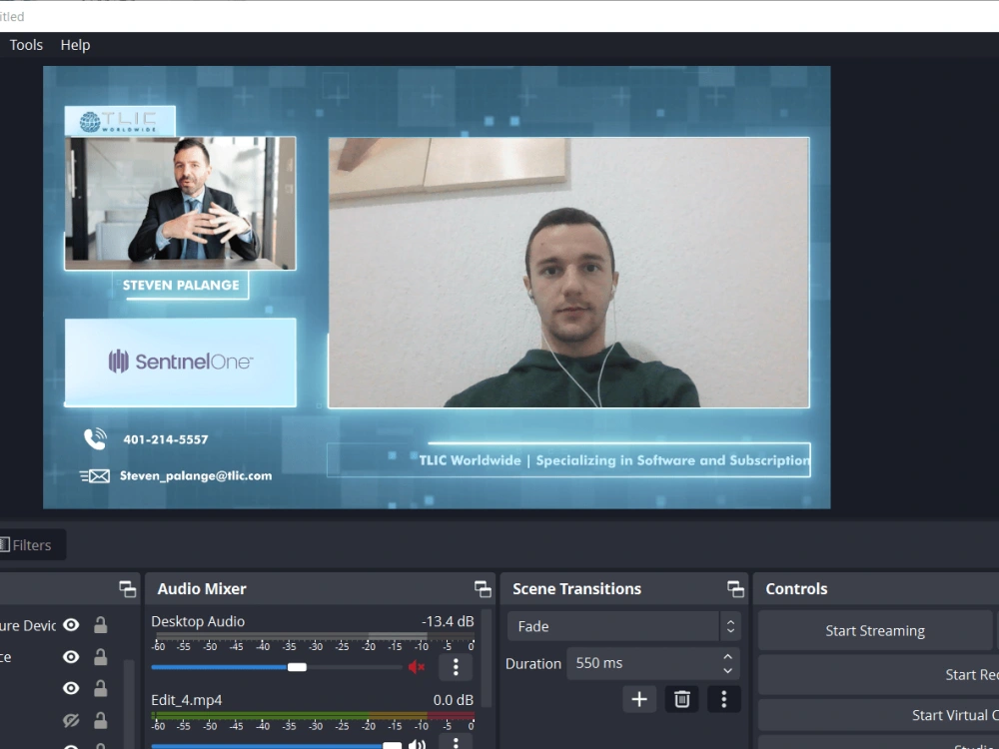Select the webcam feed in the preview
The image size is (999, 749).
pyautogui.click(x=569, y=273)
